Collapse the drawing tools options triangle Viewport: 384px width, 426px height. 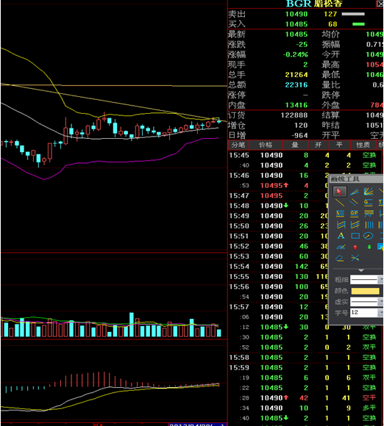tap(361, 270)
